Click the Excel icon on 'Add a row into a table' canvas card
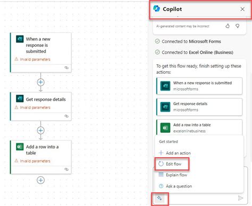The height and width of the screenshot is (206, 252). tap(20, 147)
